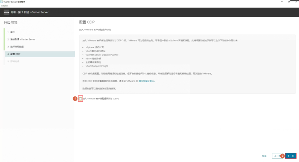Click the vCenter Server installer title icon
This screenshot has height=162, width=299.
[x=1, y=2]
